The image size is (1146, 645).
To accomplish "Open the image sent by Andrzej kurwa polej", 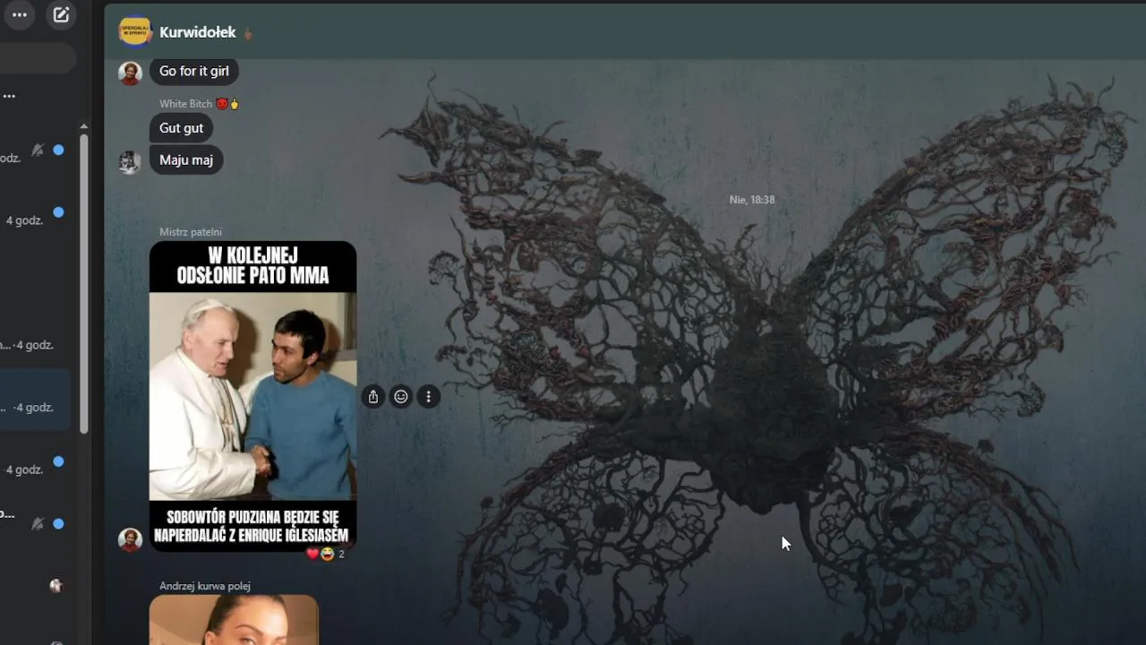I will 234,620.
